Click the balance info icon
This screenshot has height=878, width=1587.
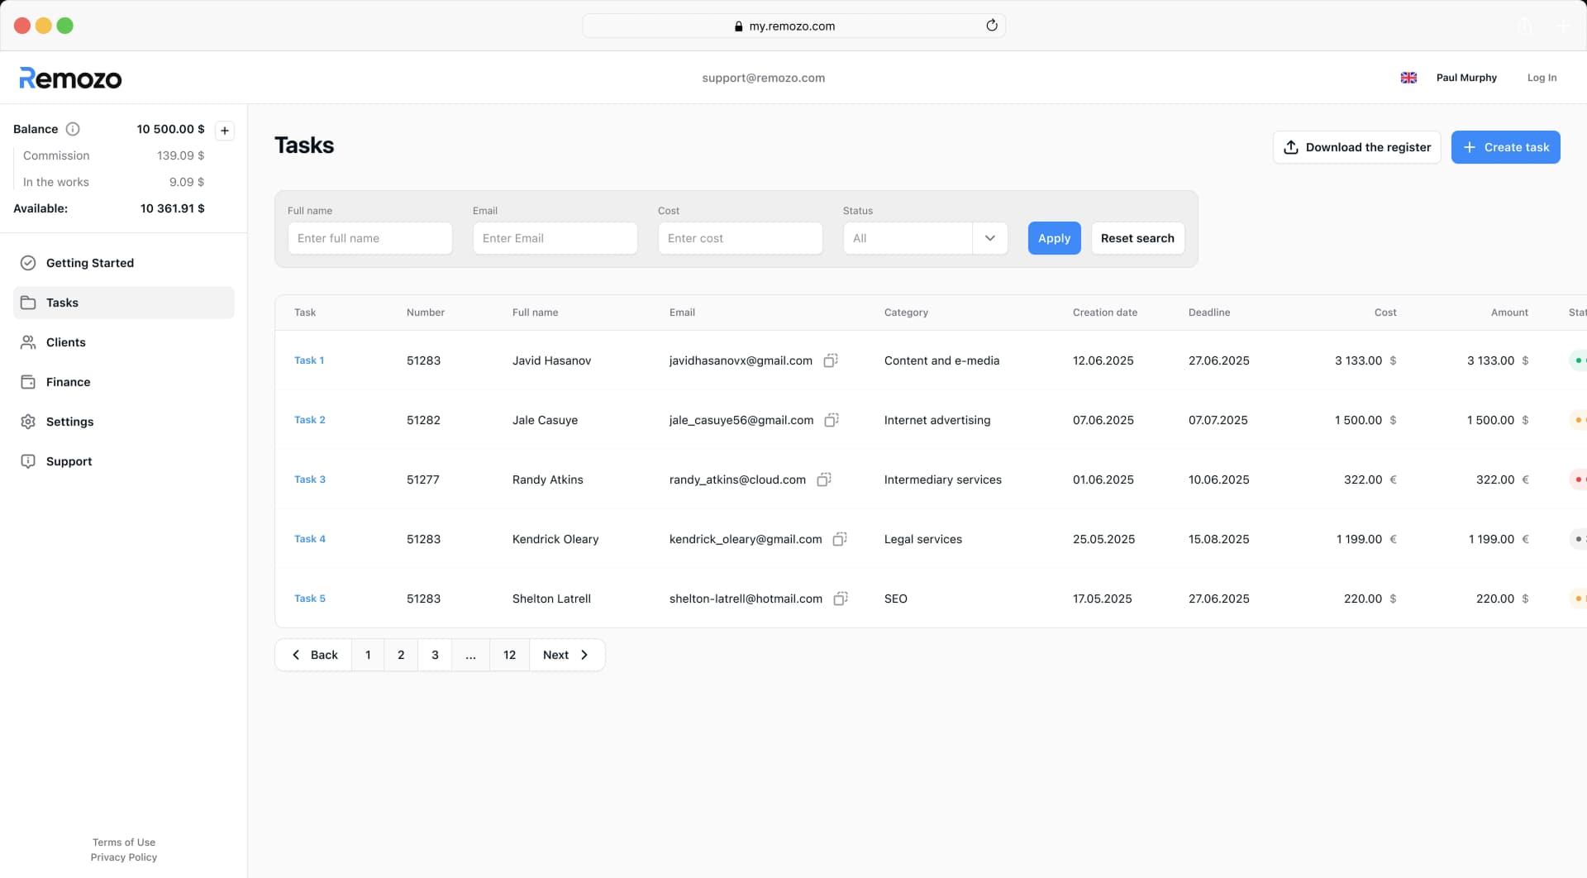click(73, 129)
